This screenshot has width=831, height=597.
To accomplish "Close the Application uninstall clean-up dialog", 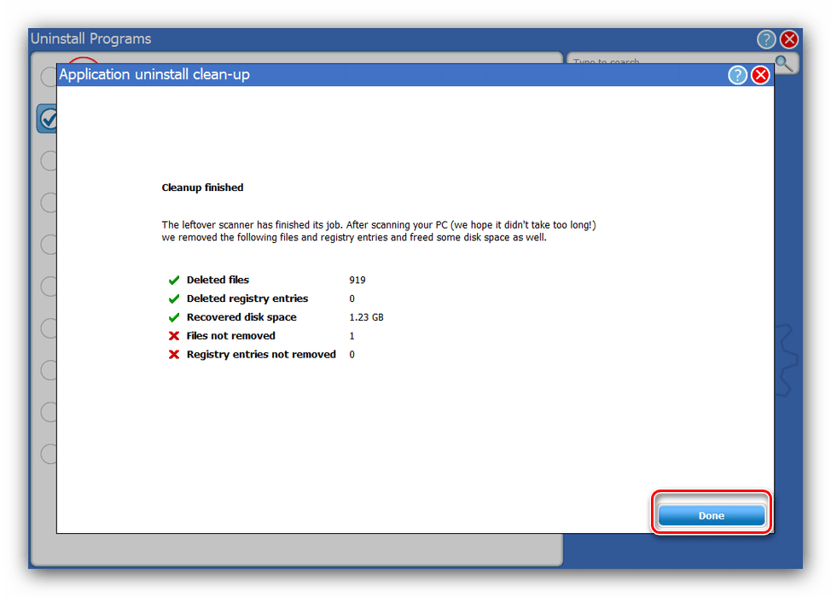I will (759, 75).
